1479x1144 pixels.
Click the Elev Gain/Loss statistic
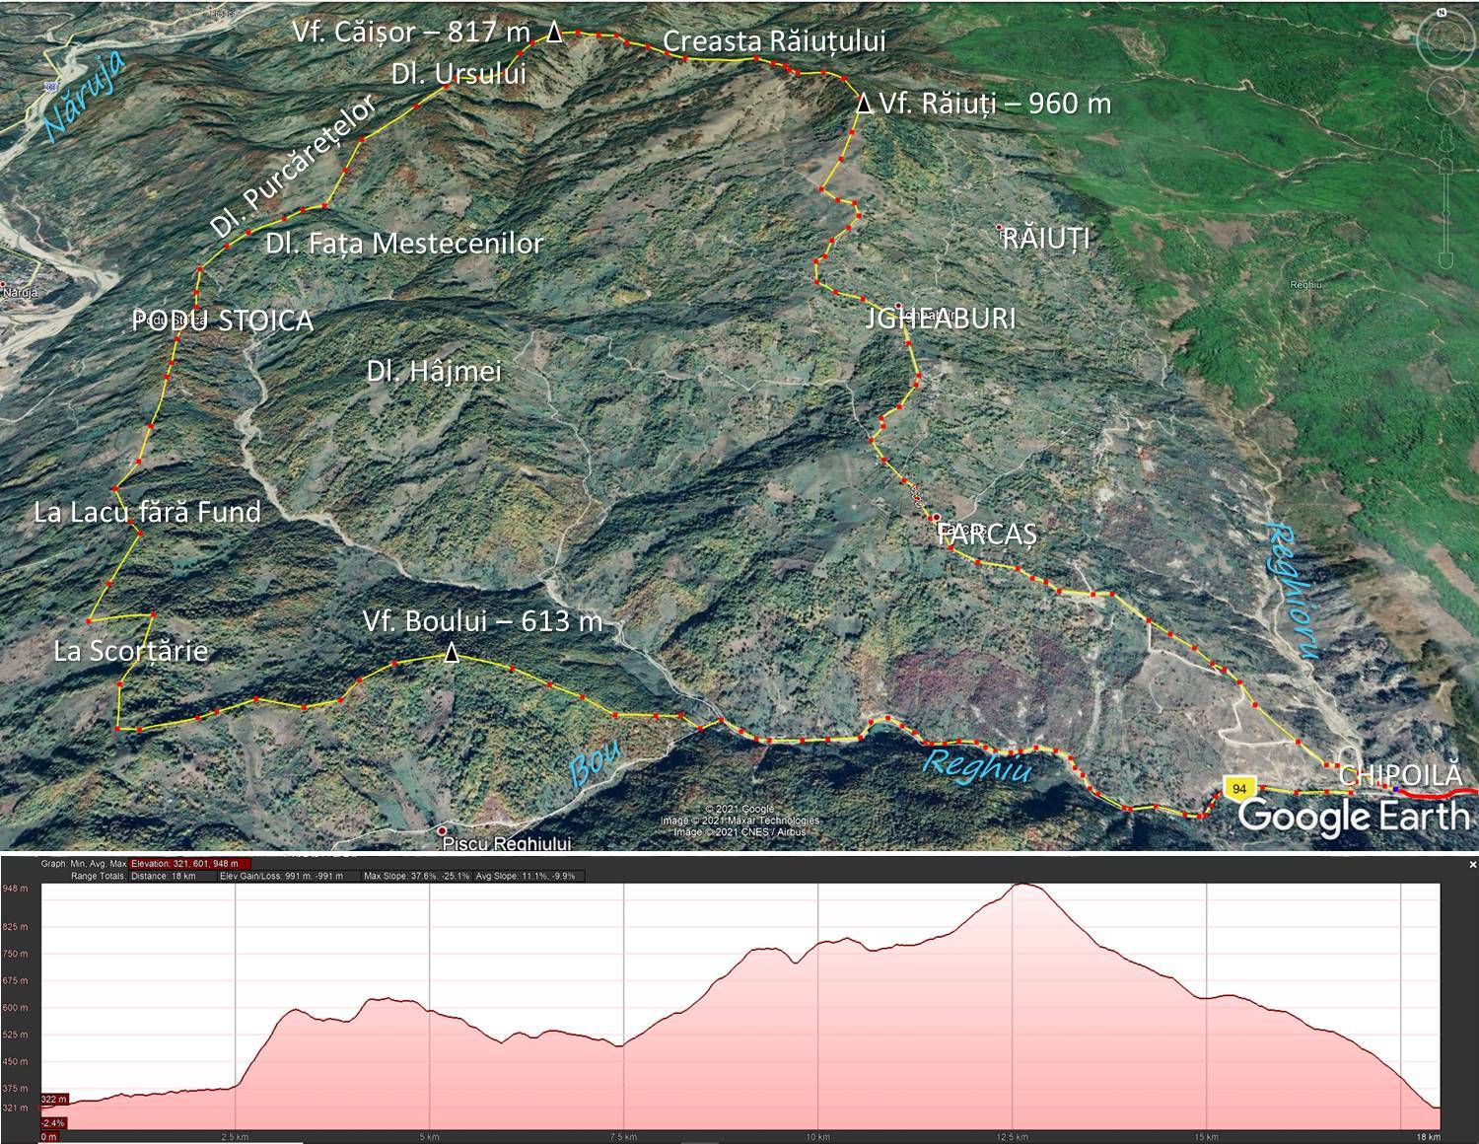tap(281, 876)
